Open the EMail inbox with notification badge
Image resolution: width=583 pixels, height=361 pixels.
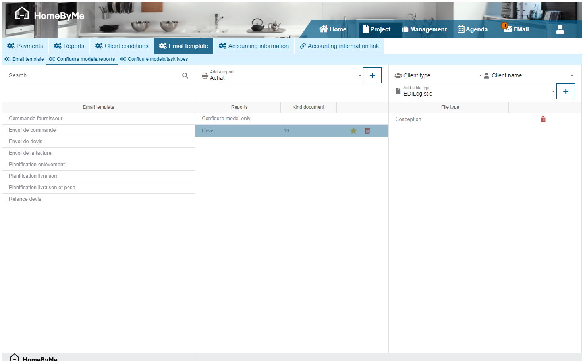[516, 29]
